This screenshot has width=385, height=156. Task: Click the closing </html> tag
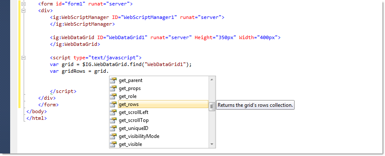coord(36,118)
